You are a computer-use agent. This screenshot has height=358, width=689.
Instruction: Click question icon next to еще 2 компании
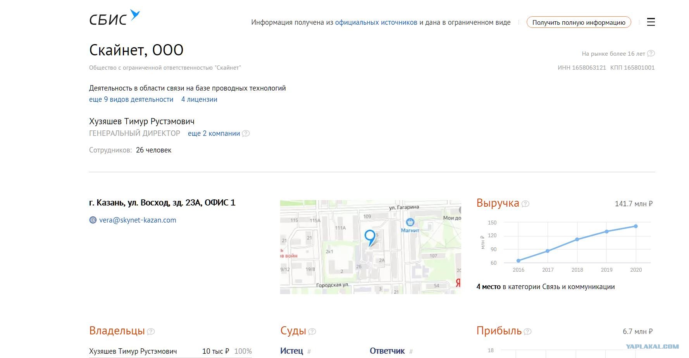pyautogui.click(x=246, y=134)
